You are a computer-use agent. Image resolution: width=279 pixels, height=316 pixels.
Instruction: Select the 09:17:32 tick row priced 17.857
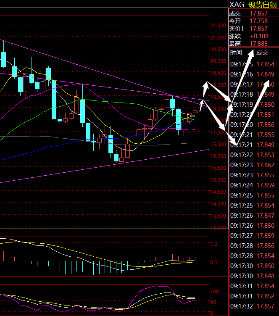point(253,306)
